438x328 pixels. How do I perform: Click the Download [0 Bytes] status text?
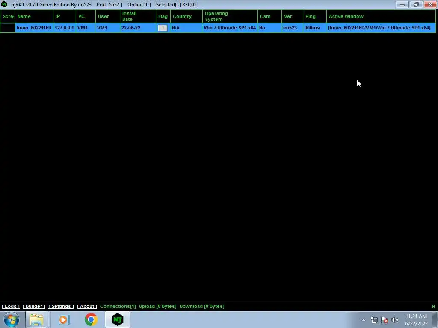pos(202,306)
